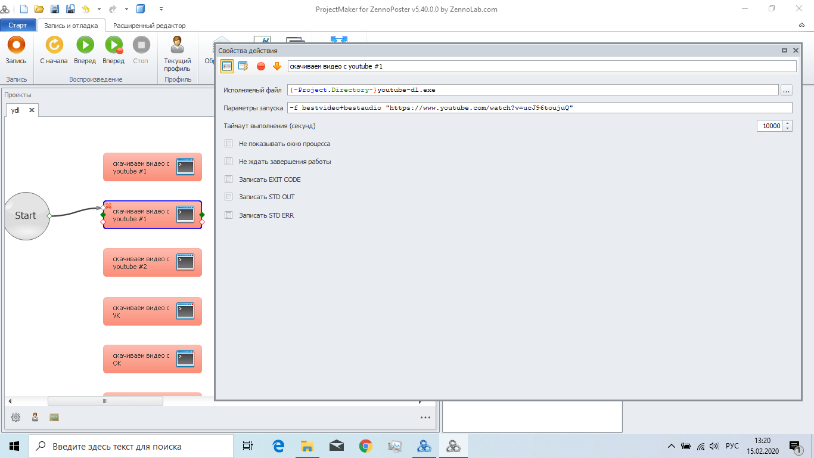Open a project with the folder icon
Image resolution: width=814 pixels, height=458 pixels.
(39, 9)
